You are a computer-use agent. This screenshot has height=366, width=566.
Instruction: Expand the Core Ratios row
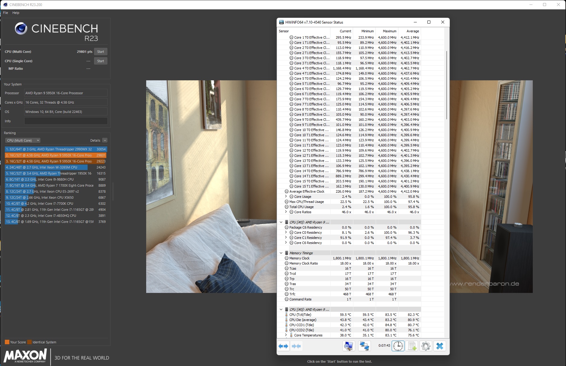[286, 212]
